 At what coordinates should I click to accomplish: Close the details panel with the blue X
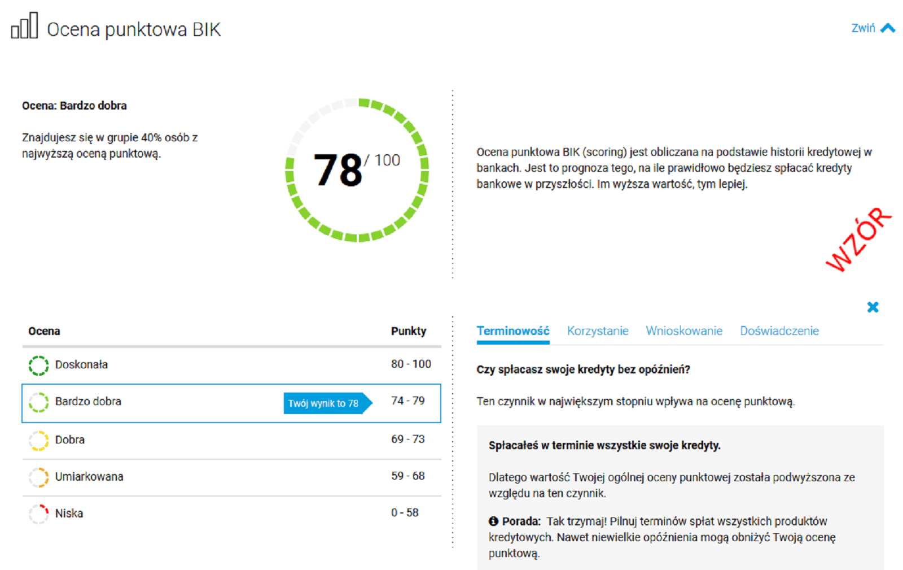coord(873,307)
